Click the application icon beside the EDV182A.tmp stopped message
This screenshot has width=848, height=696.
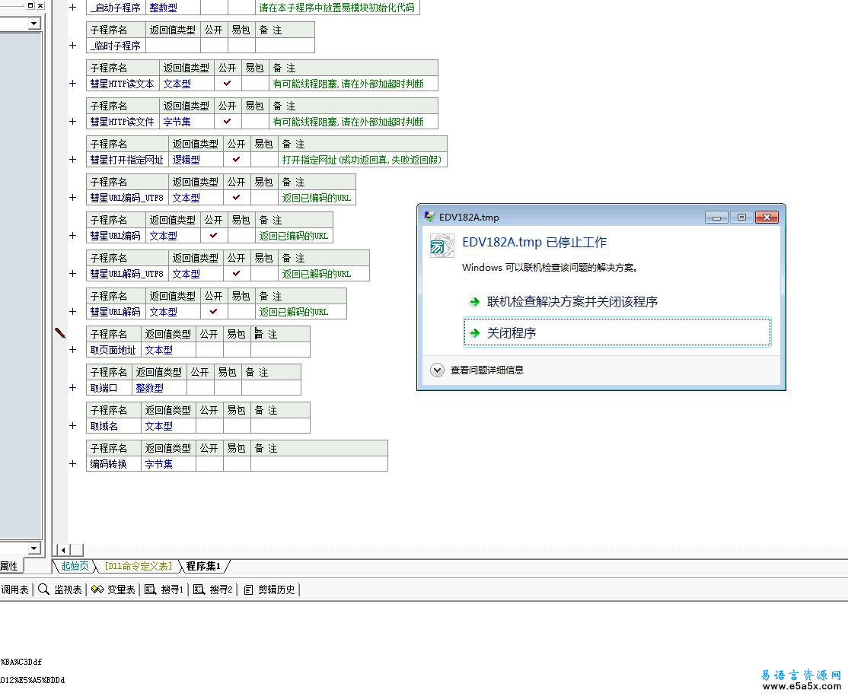point(442,246)
